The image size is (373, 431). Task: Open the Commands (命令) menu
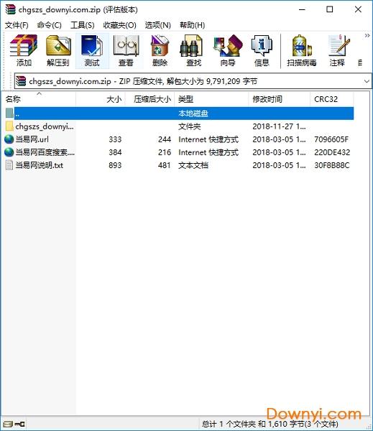click(50, 25)
